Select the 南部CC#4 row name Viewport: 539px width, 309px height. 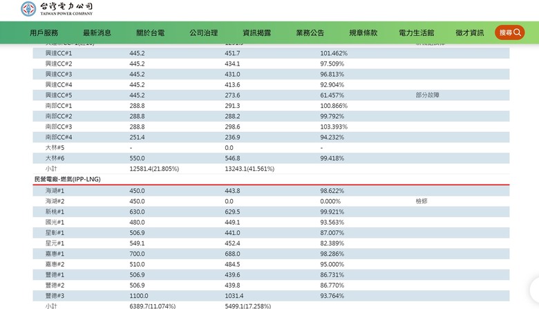coord(59,137)
